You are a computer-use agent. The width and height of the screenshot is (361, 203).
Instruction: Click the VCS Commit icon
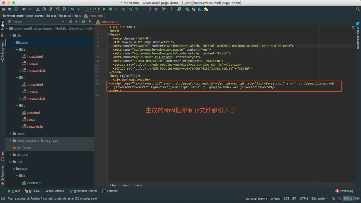tap(137, 9)
